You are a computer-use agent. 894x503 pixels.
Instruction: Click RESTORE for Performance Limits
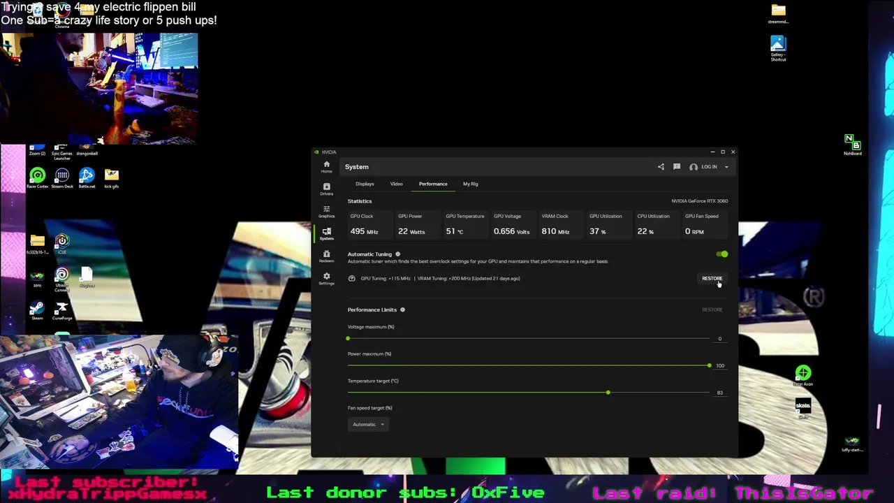pyautogui.click(x=712, y=309)
